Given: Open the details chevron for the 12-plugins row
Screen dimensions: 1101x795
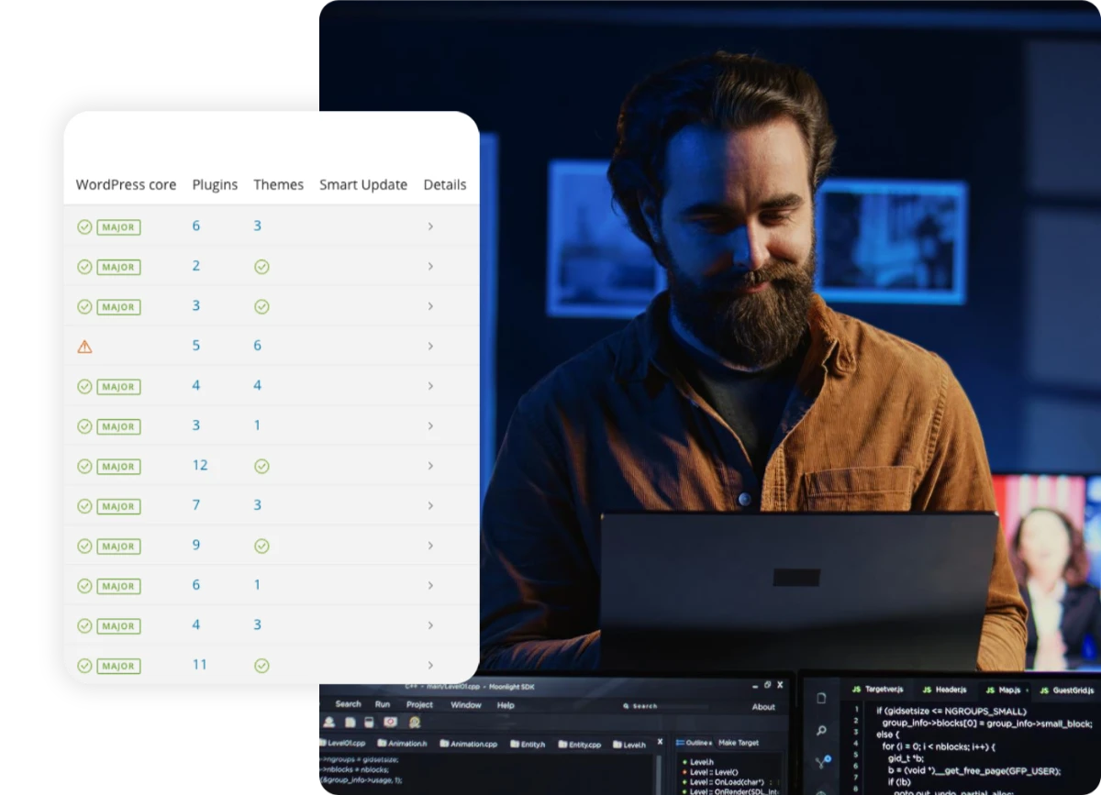Looking at the screenshot, I should pyautogui.click(x=430, y=467).
